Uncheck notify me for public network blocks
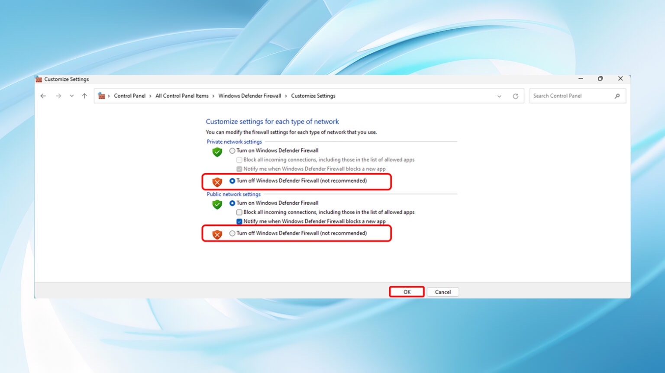 coord(239,221)
